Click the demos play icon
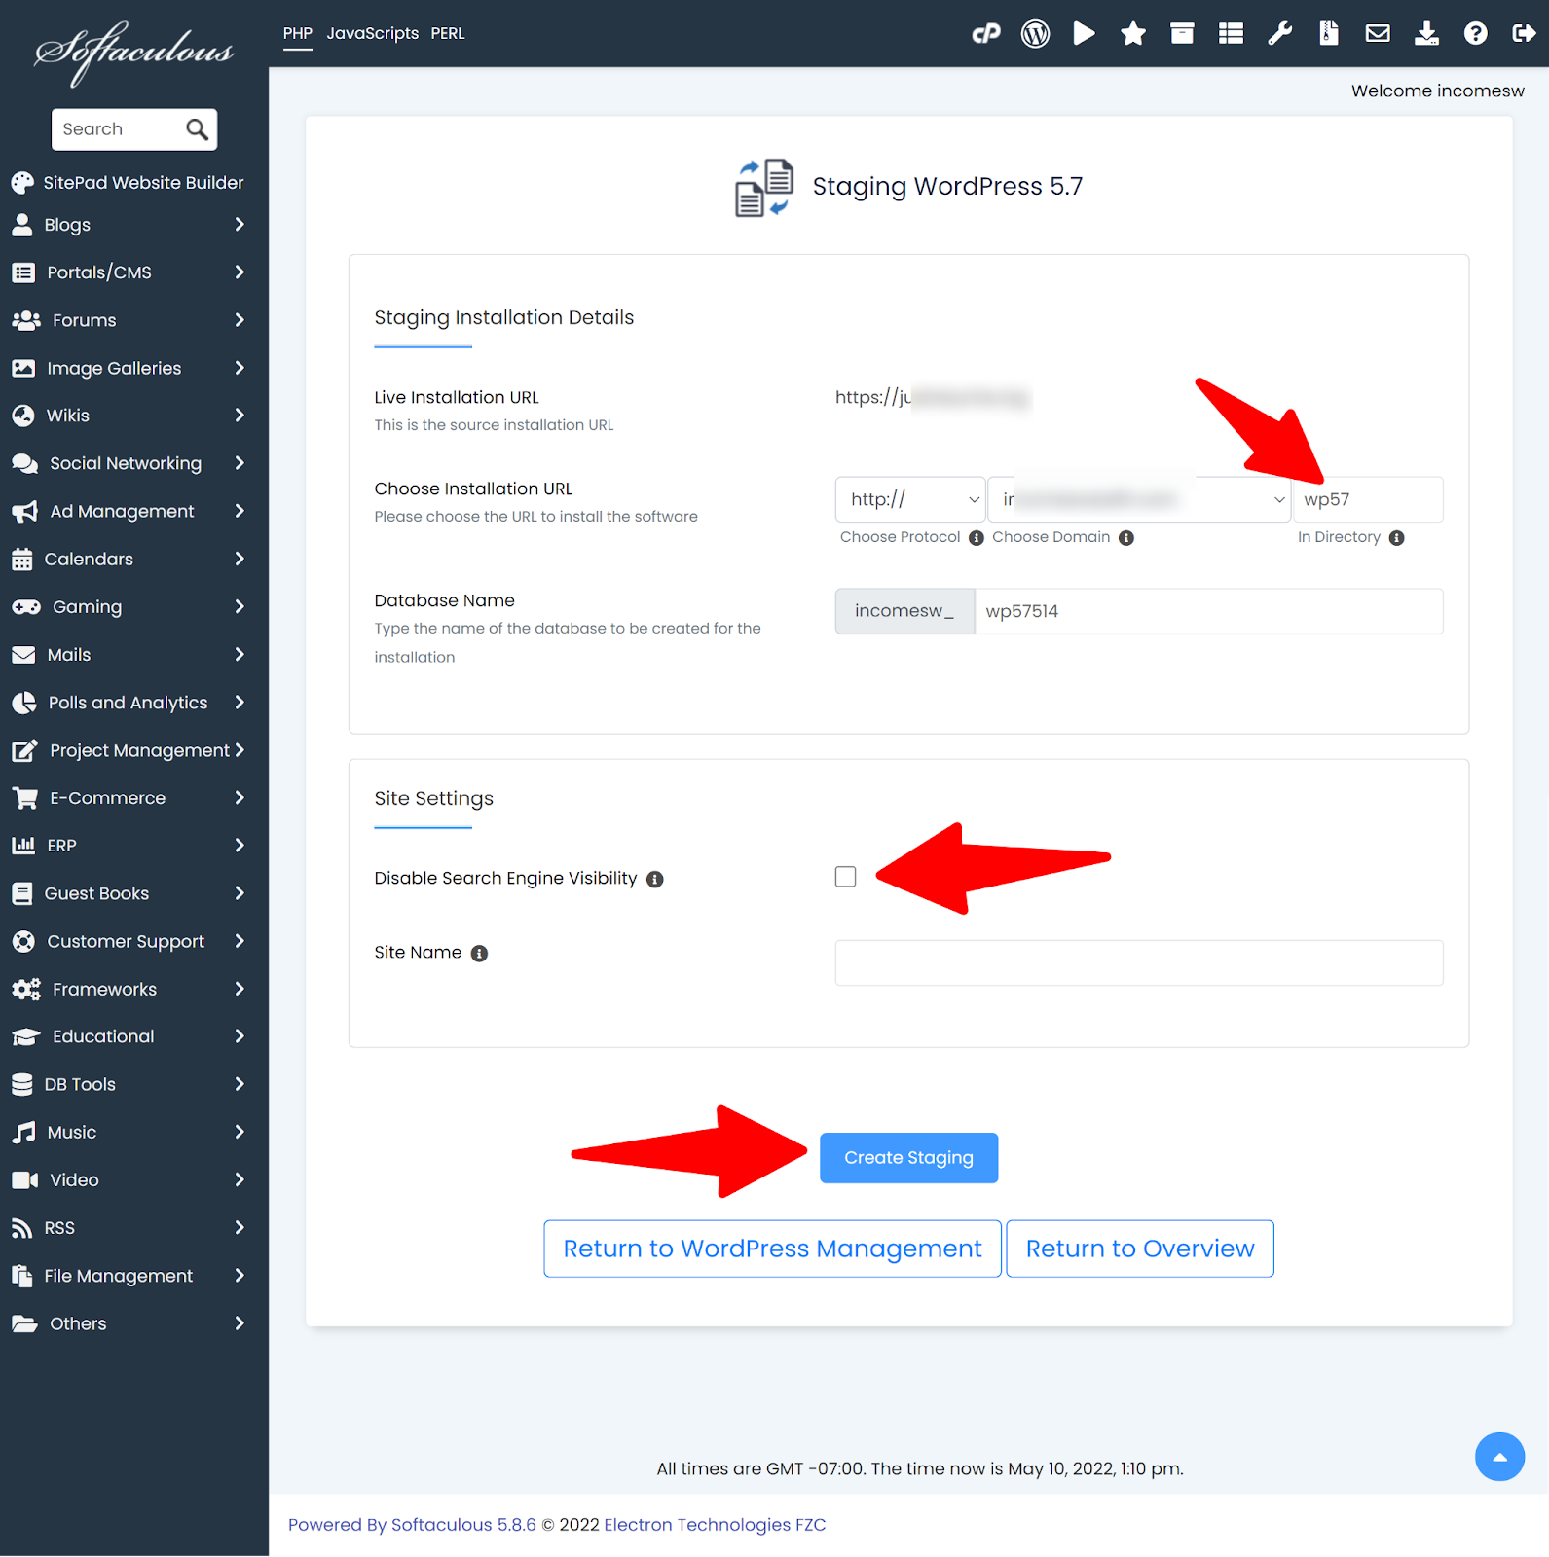Image resolution: width=1549 pixels, height=1557 pixels. [x=1084, y=34]
